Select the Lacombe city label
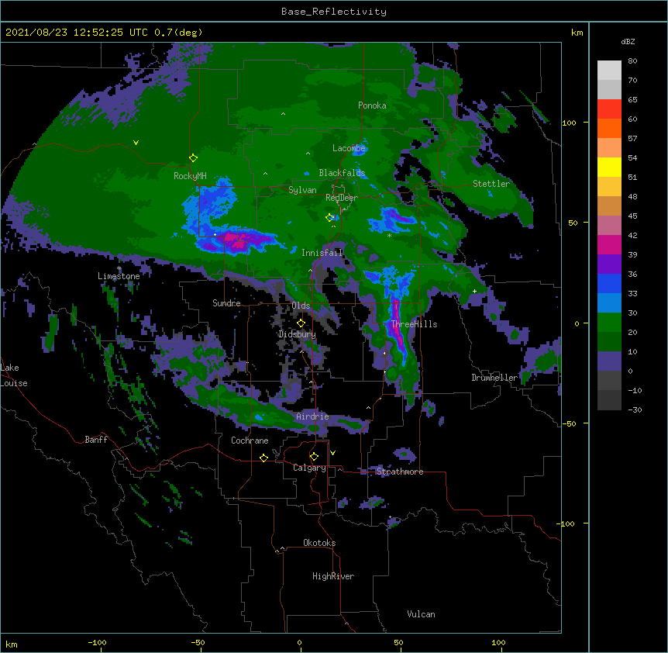This screenshot has height=653, width=668. click(349, 148)
